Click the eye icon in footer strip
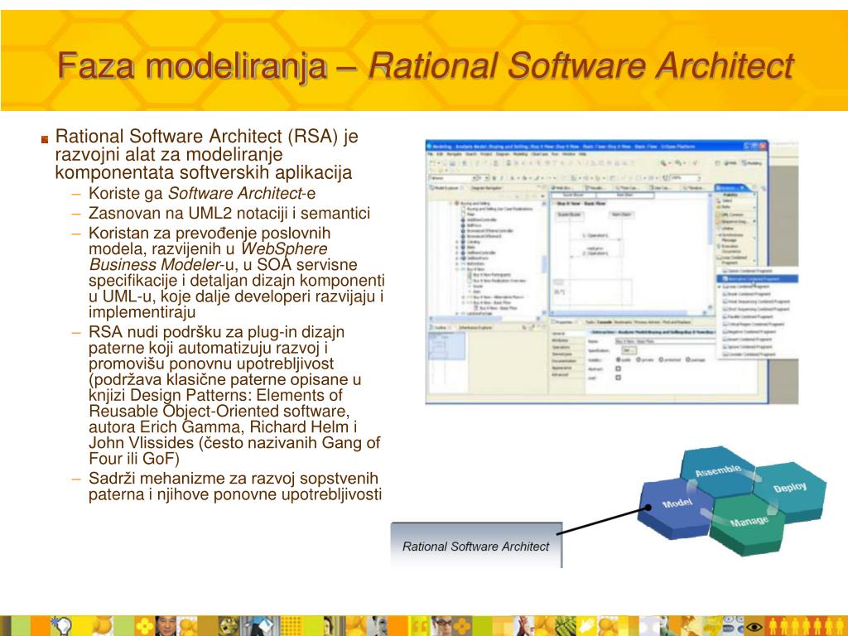This screenshot has width=848, height=636. click(754, 628)
